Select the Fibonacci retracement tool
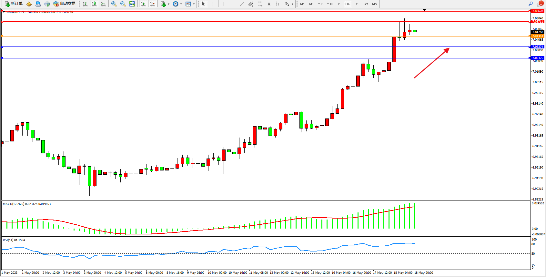The image size is (546, 277). pyautogui.click(x=260, y=4)
